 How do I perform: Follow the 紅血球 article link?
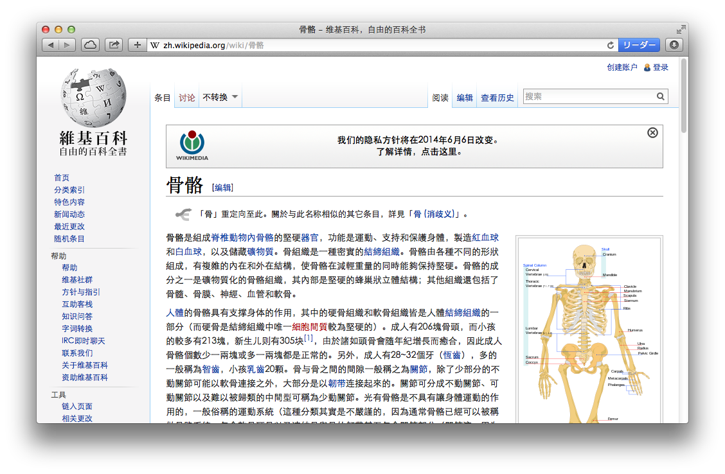[x=485, y=238]
